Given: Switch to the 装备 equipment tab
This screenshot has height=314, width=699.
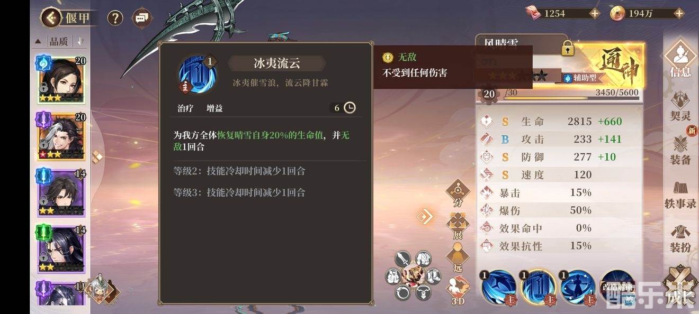Looking at the screenshot, I should click(x=680, y=150).
